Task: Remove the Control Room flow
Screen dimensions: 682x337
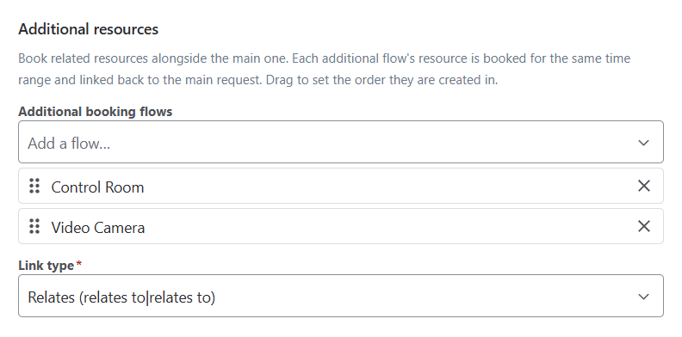Action: (644, 186)
